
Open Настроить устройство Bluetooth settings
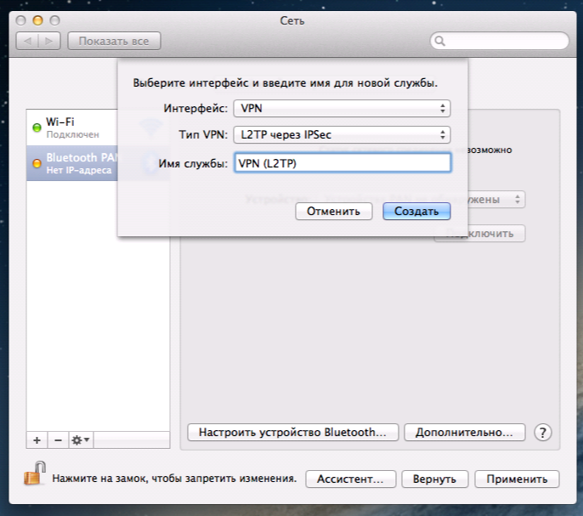coord(292,432)
